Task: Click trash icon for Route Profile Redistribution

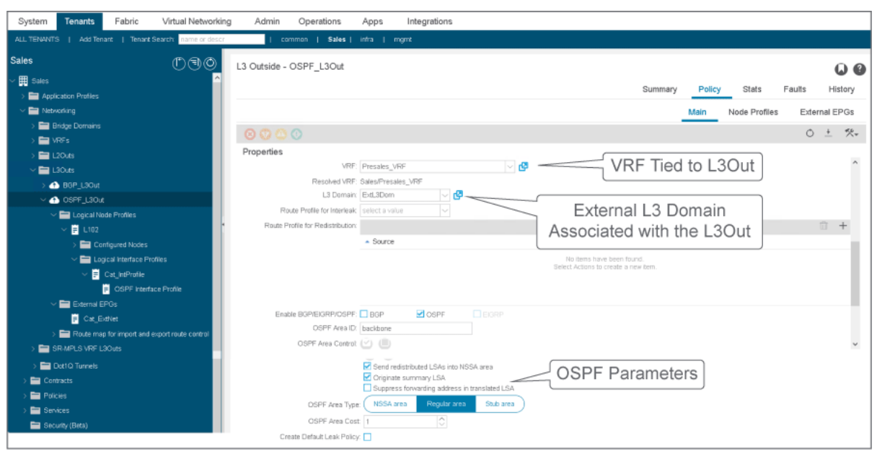Action: click(x=823, y=226)
